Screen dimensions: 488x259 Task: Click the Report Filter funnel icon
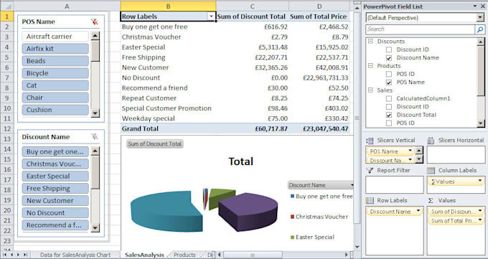[x=370, y=170]
